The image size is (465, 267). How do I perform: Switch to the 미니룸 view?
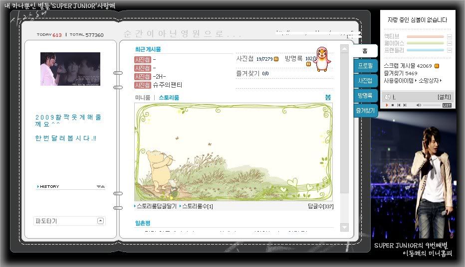coord(143,98)
